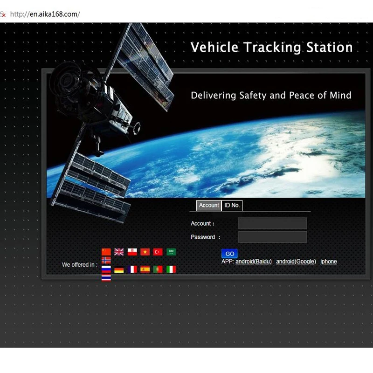Choose the French flag language
Viewport: 373px width, 373px height.
tap(132, 269)
